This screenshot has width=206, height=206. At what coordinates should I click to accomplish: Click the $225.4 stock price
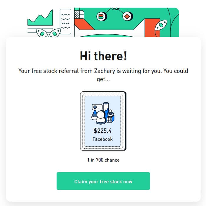(x=103, y=131)
